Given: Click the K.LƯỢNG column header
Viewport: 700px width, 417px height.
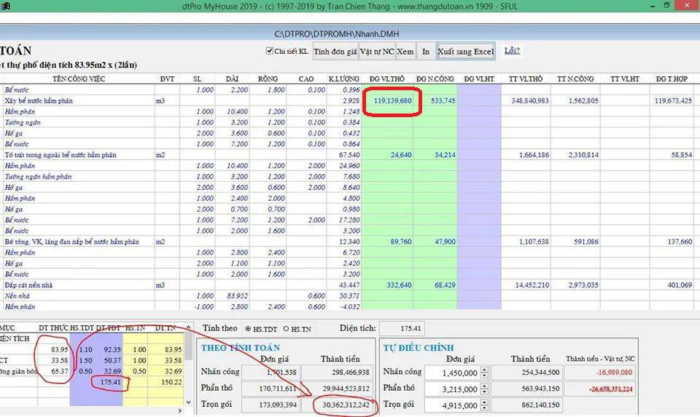Looking at the screenshot, I should tap(343, 79).
